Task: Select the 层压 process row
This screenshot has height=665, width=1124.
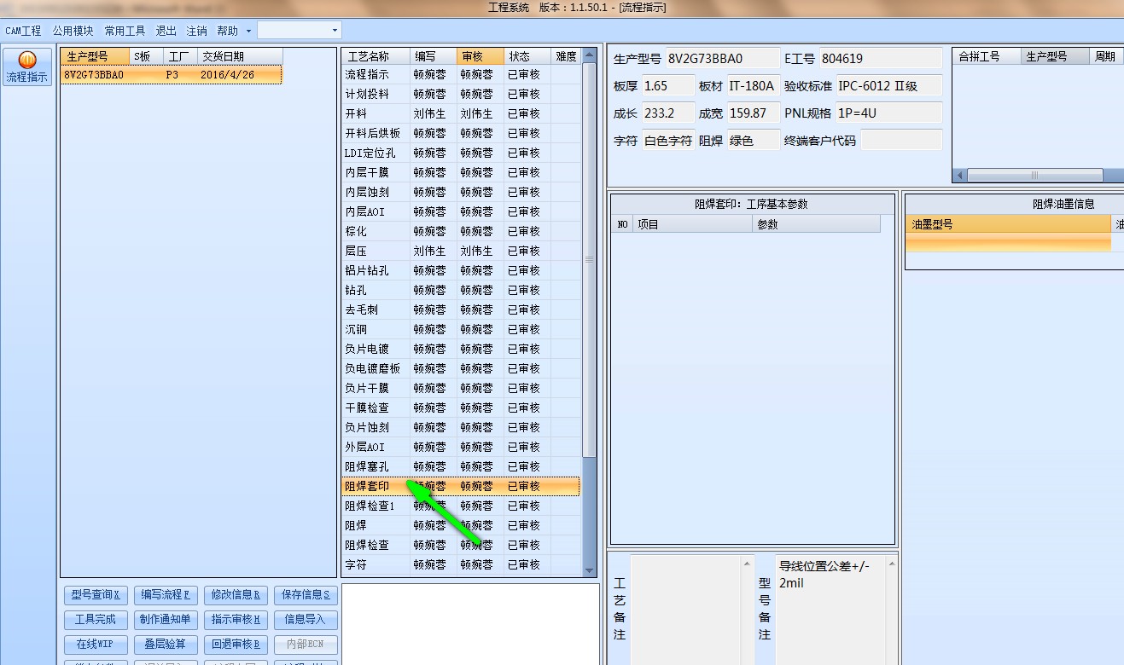Action: coord(461,251)
